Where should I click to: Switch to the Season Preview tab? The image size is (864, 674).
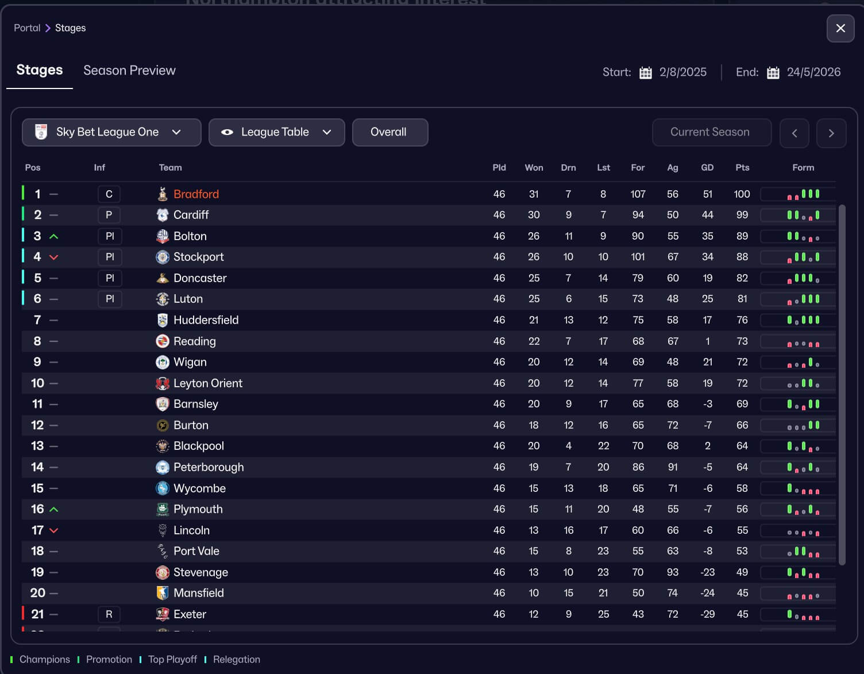[129, 71]
